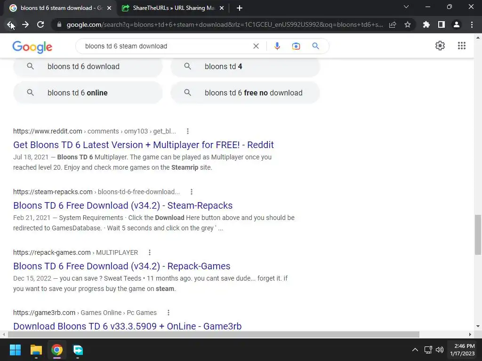Screen dimensions: 482x361
Task: Open the volume speaker icon in tray
Action: coord(440,350)
